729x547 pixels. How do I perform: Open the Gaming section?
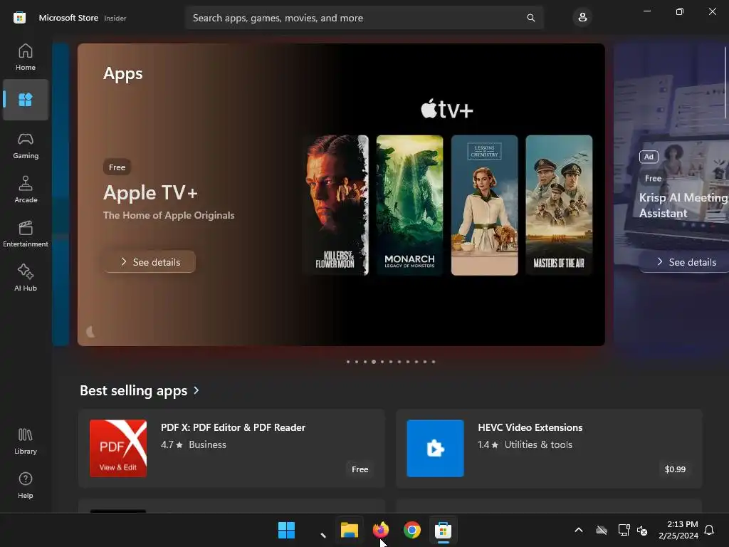(x=26, y=145)
